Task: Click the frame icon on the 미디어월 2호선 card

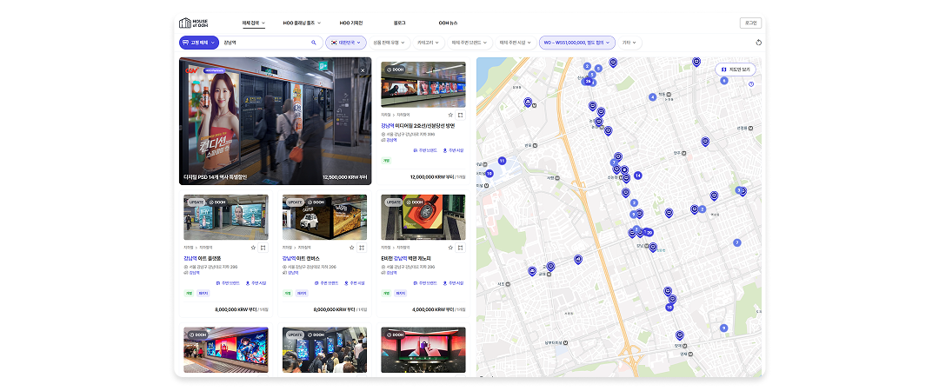Action: pyautogui.click(x=460, y=115)
